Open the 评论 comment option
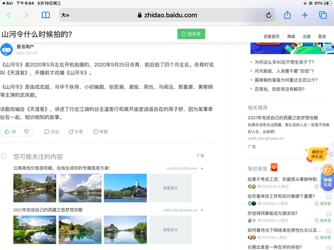Viewport: 334px width, 250px height. pyautogui.click(x=52, y=132)
